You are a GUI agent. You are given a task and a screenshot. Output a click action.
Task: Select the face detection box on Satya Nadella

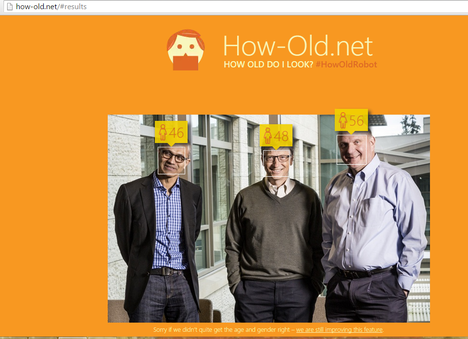(171, 160)
